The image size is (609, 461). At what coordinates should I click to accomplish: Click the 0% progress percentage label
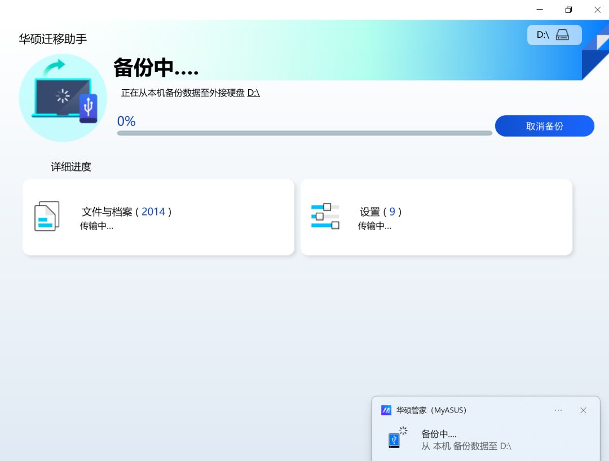click(126, 121)
